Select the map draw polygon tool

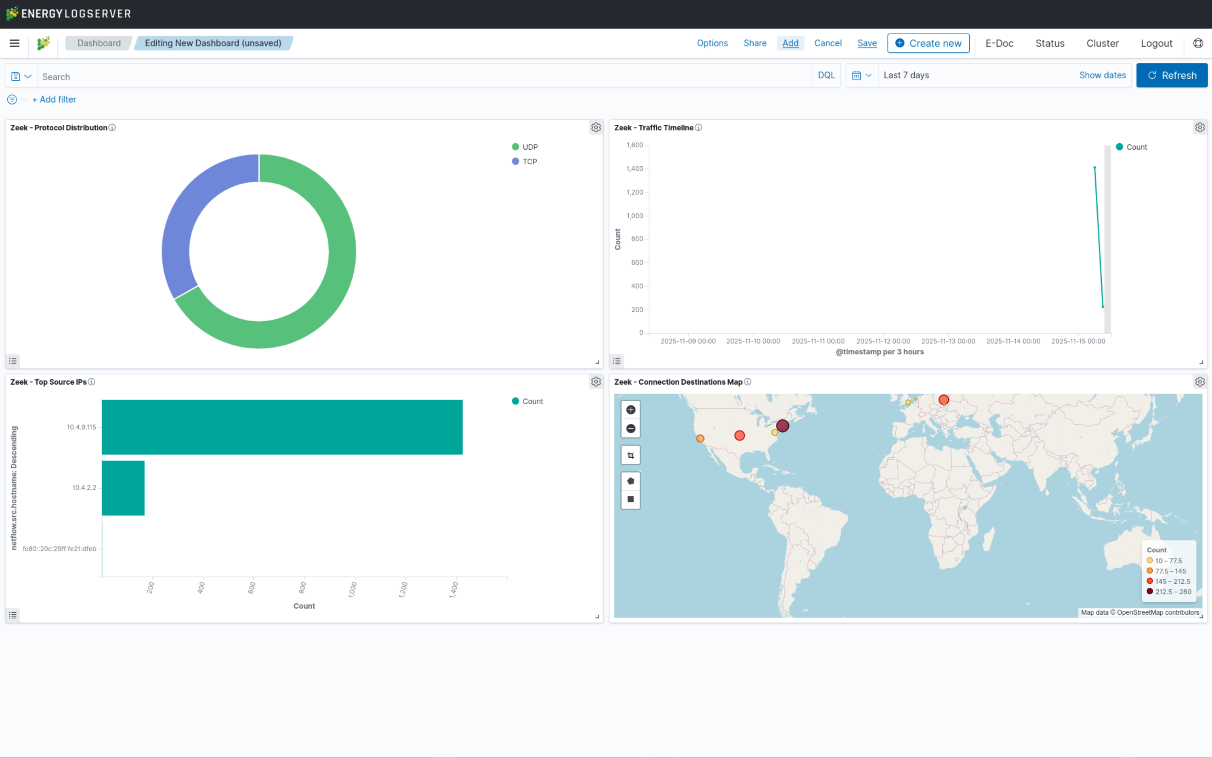(630, 481)
